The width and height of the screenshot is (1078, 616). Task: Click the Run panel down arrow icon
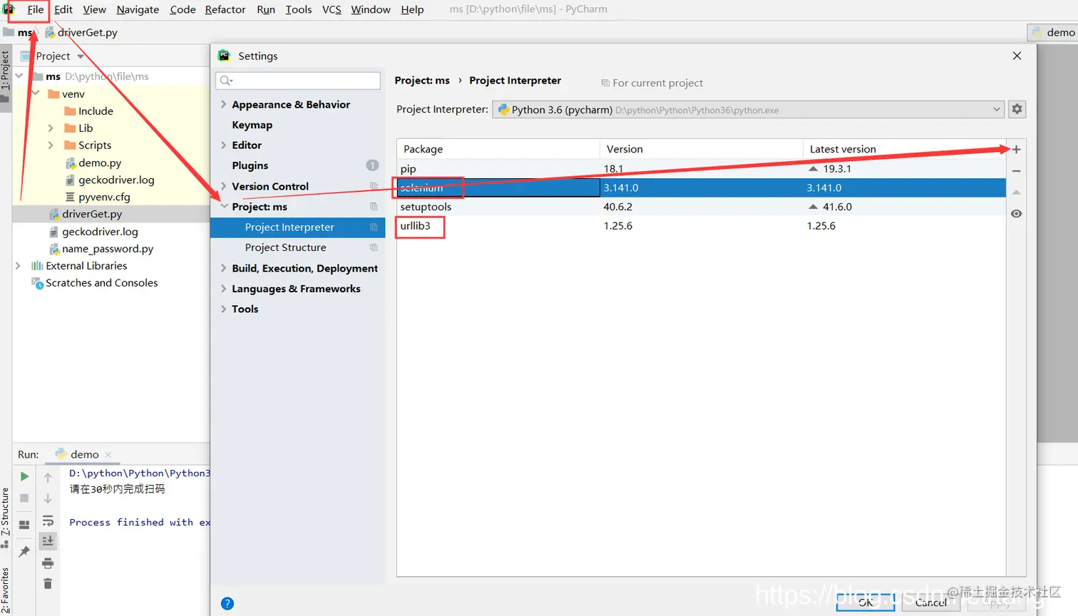[x=48, y=498]
